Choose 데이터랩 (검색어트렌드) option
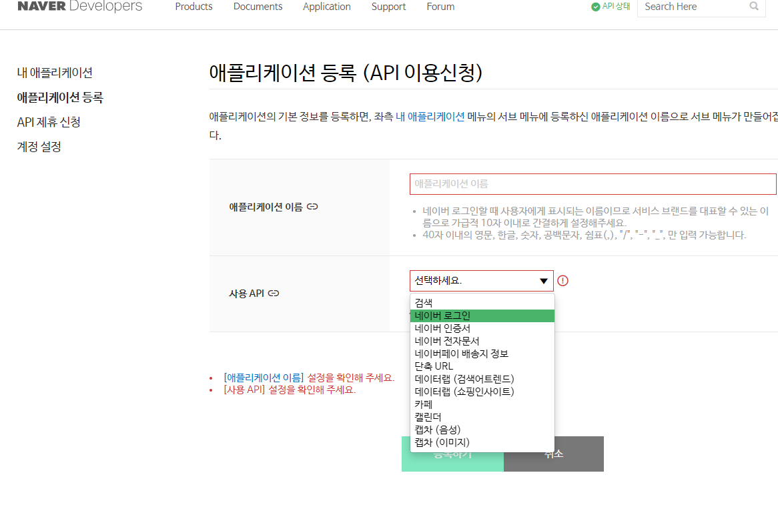Viewport: 778px width, 517px height. click(482, 379)
